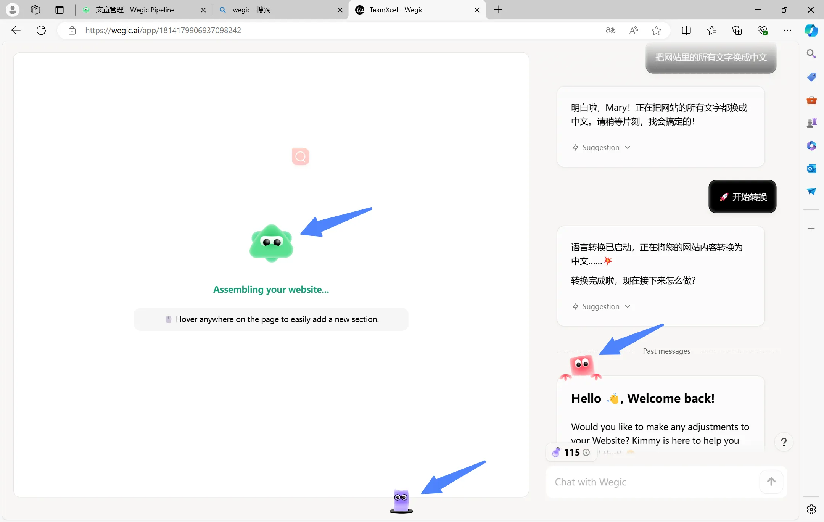824x522 pixels.
Task: Open the help question mark button
Action: [784, 442]
